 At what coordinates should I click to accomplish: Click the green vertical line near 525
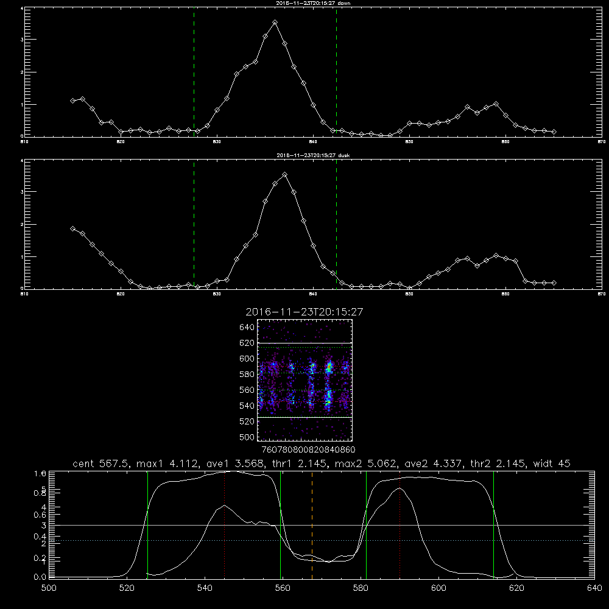coord(147,524)
